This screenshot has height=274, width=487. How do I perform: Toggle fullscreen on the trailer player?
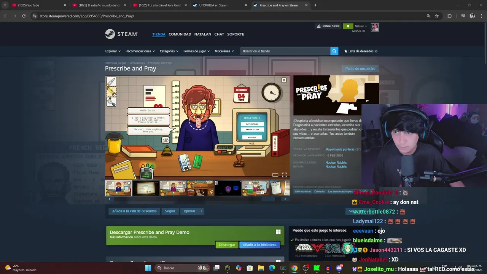[x=284, y=175]
